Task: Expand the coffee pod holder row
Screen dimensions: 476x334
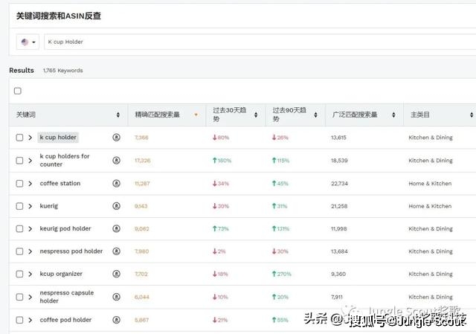Action: (30, 320)
